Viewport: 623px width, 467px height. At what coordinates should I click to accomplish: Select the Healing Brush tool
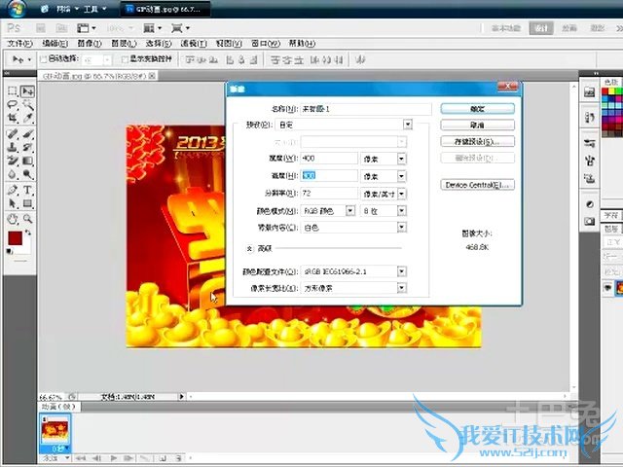click(x=13, y=134)
